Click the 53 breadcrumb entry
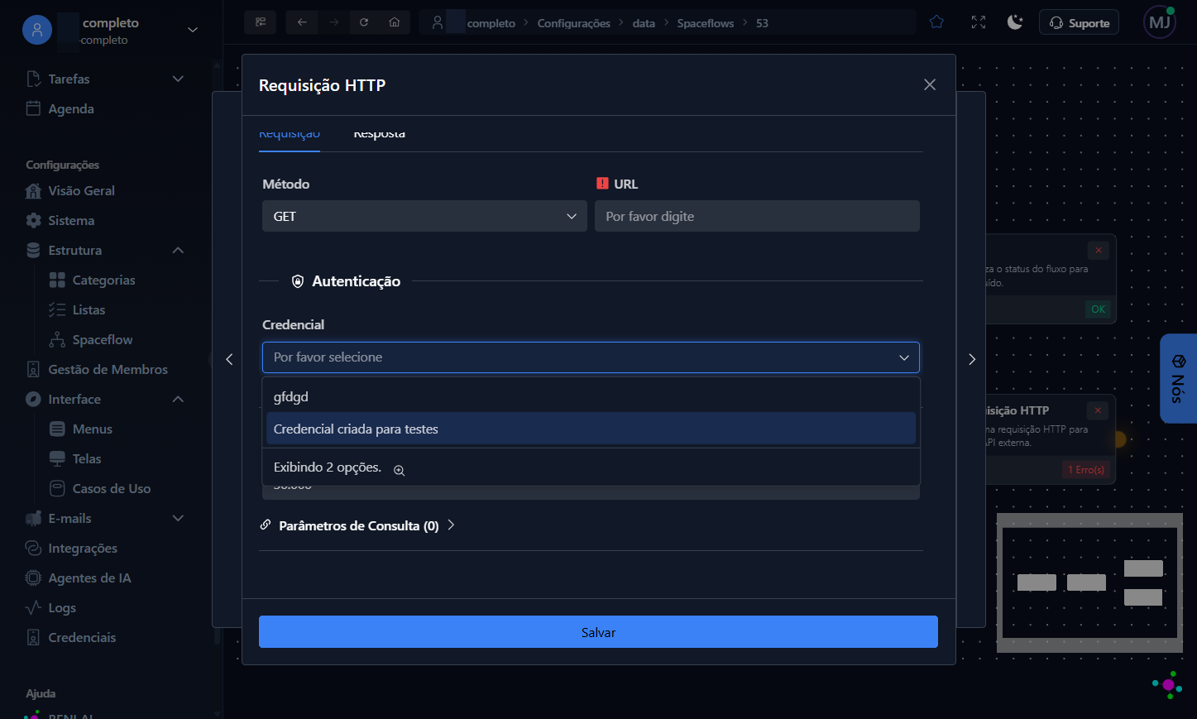Image resolution: width=1197 pixels, height=719 pixels. click(762, 23)
